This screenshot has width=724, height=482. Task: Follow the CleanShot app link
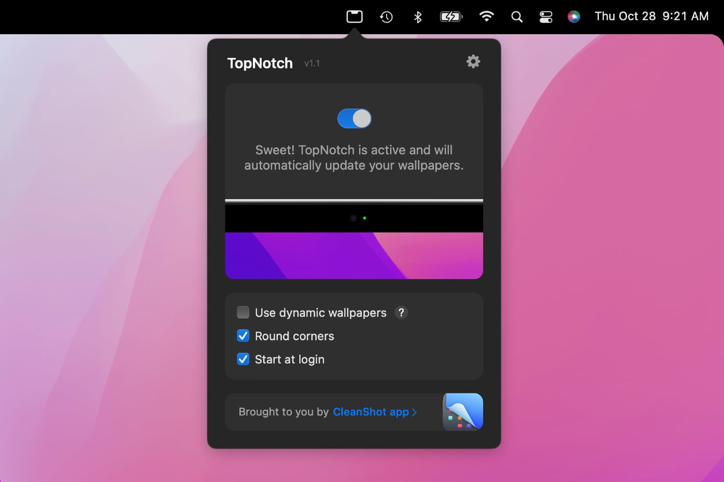coord(371,412)
